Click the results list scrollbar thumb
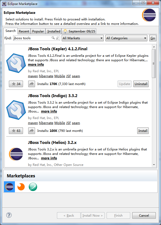The width and height of the screenshot is (161, 225). click(x=154, y=64)
